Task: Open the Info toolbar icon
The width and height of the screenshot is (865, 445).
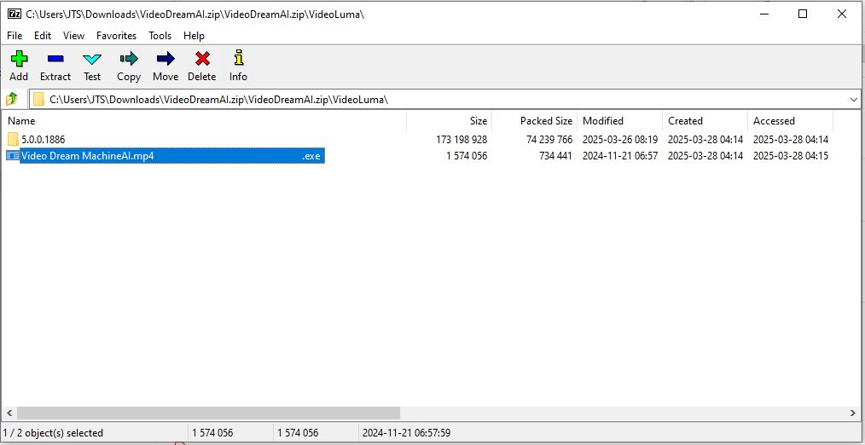Action: pos(238,59)
